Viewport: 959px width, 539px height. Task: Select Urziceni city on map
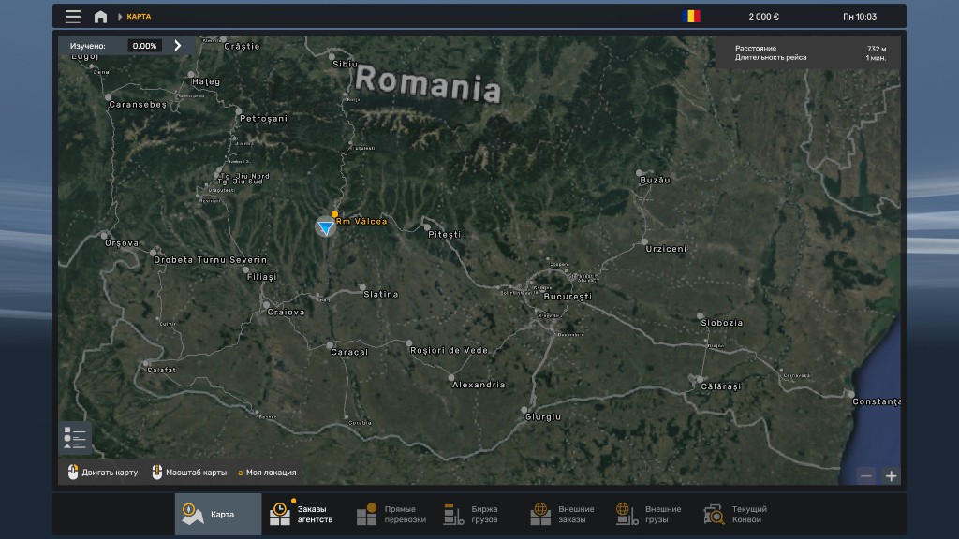[x=666, y=249]
